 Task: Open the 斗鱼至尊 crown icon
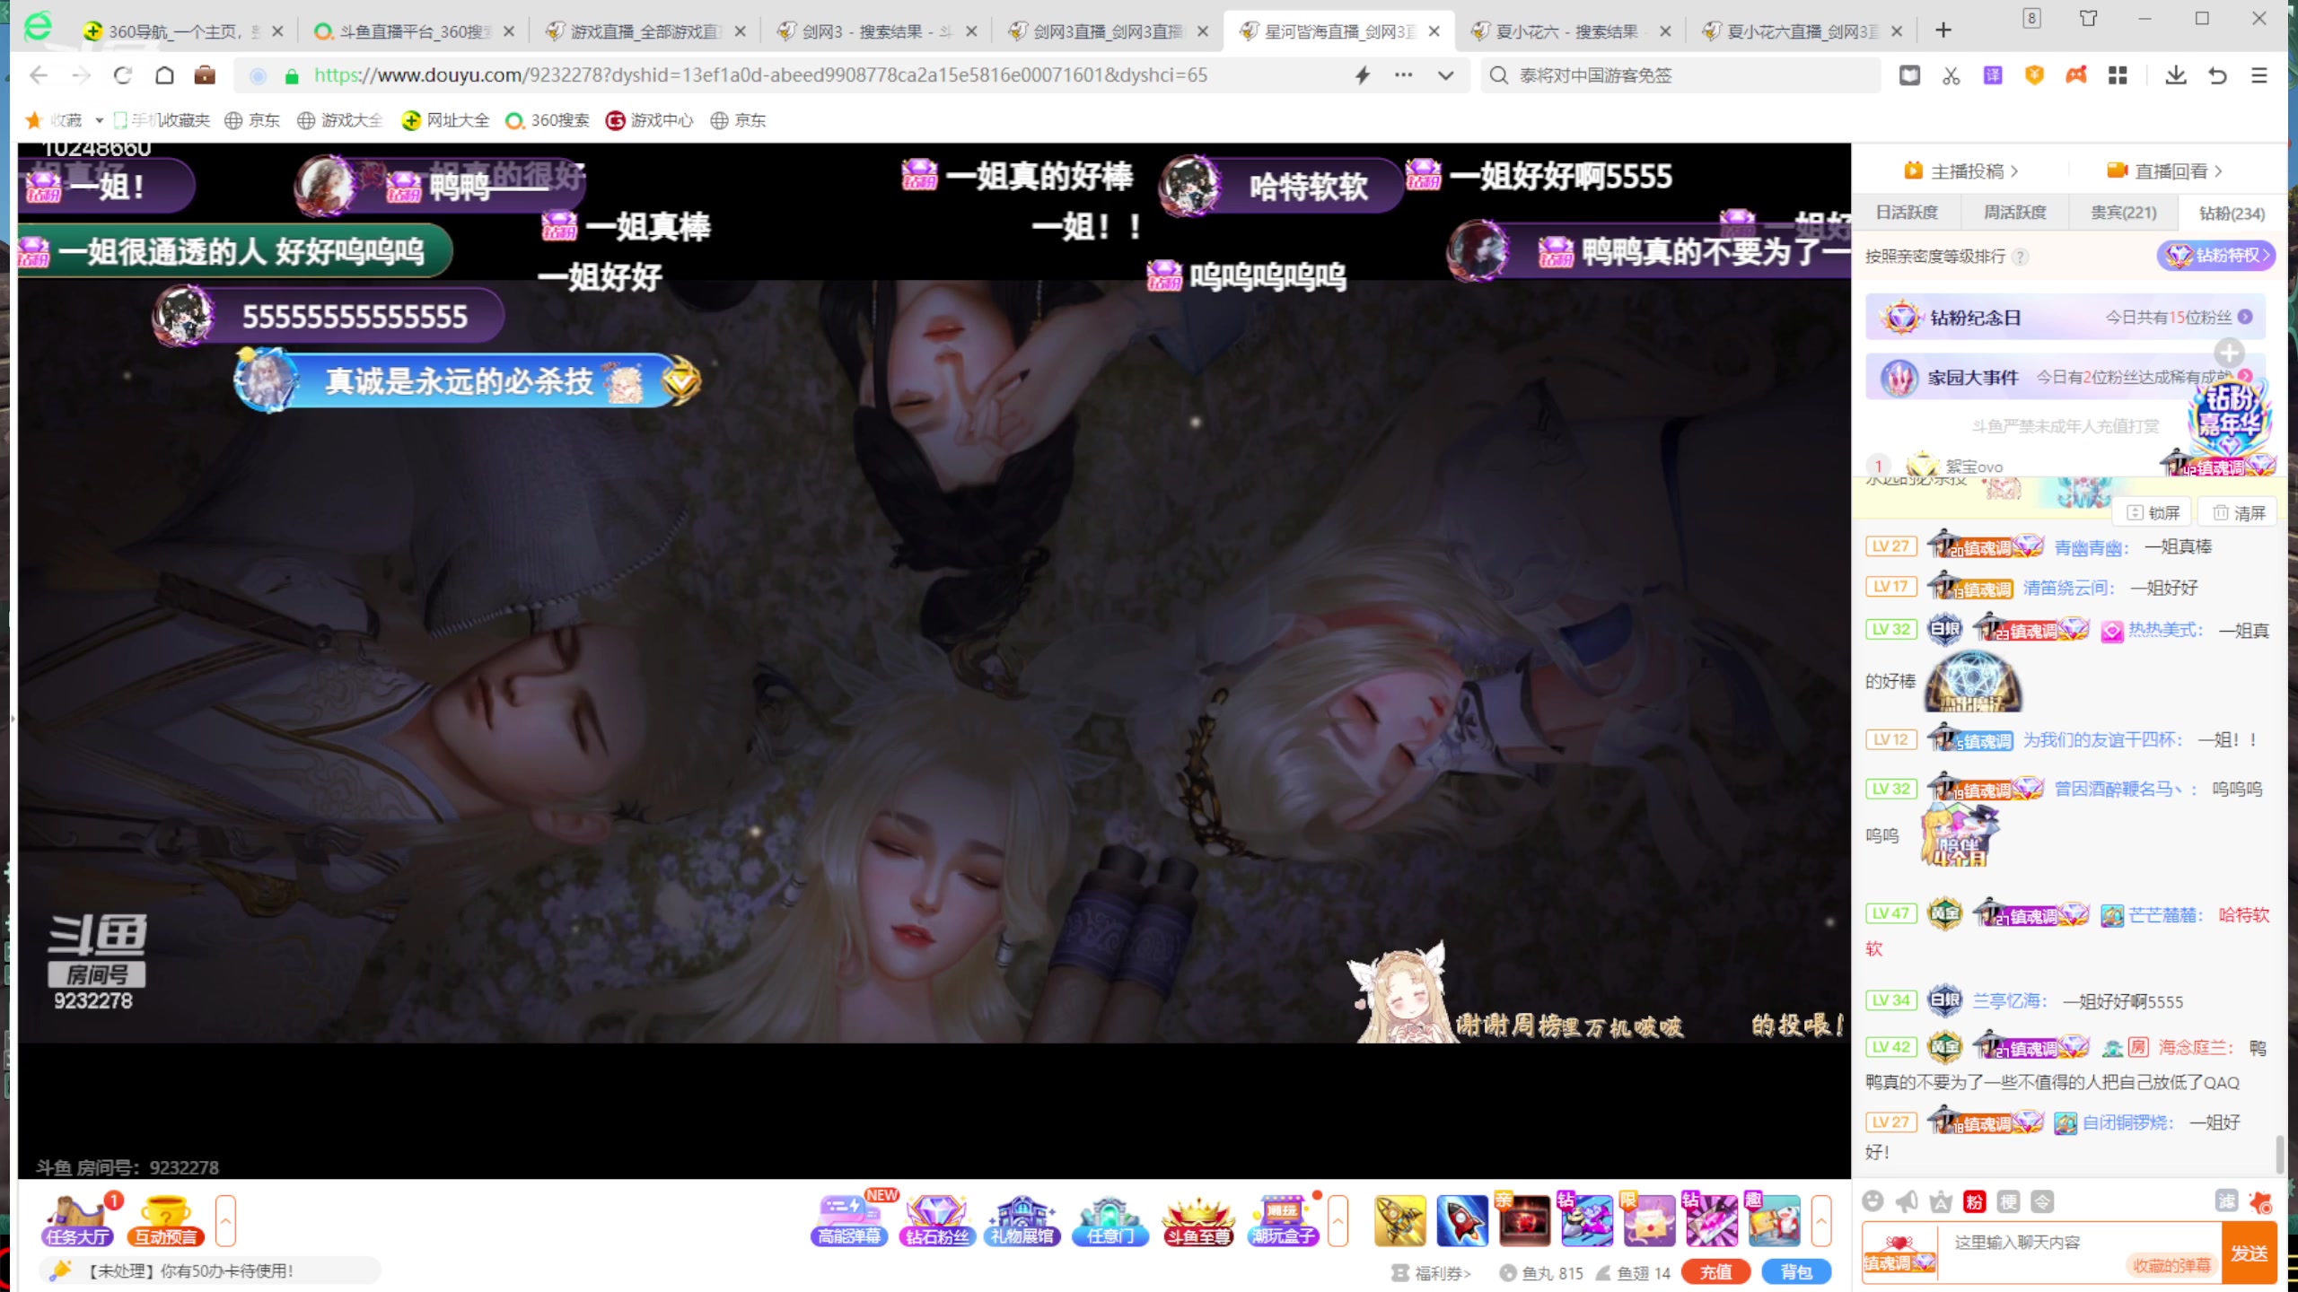[x=1197, y=1221]
